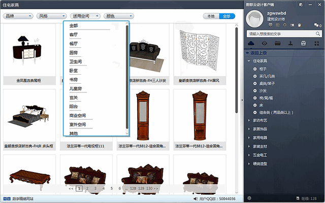Open the FH床 床头柜 bed thumbnail
Screen dimensions: 325x203
pos(29,115)
